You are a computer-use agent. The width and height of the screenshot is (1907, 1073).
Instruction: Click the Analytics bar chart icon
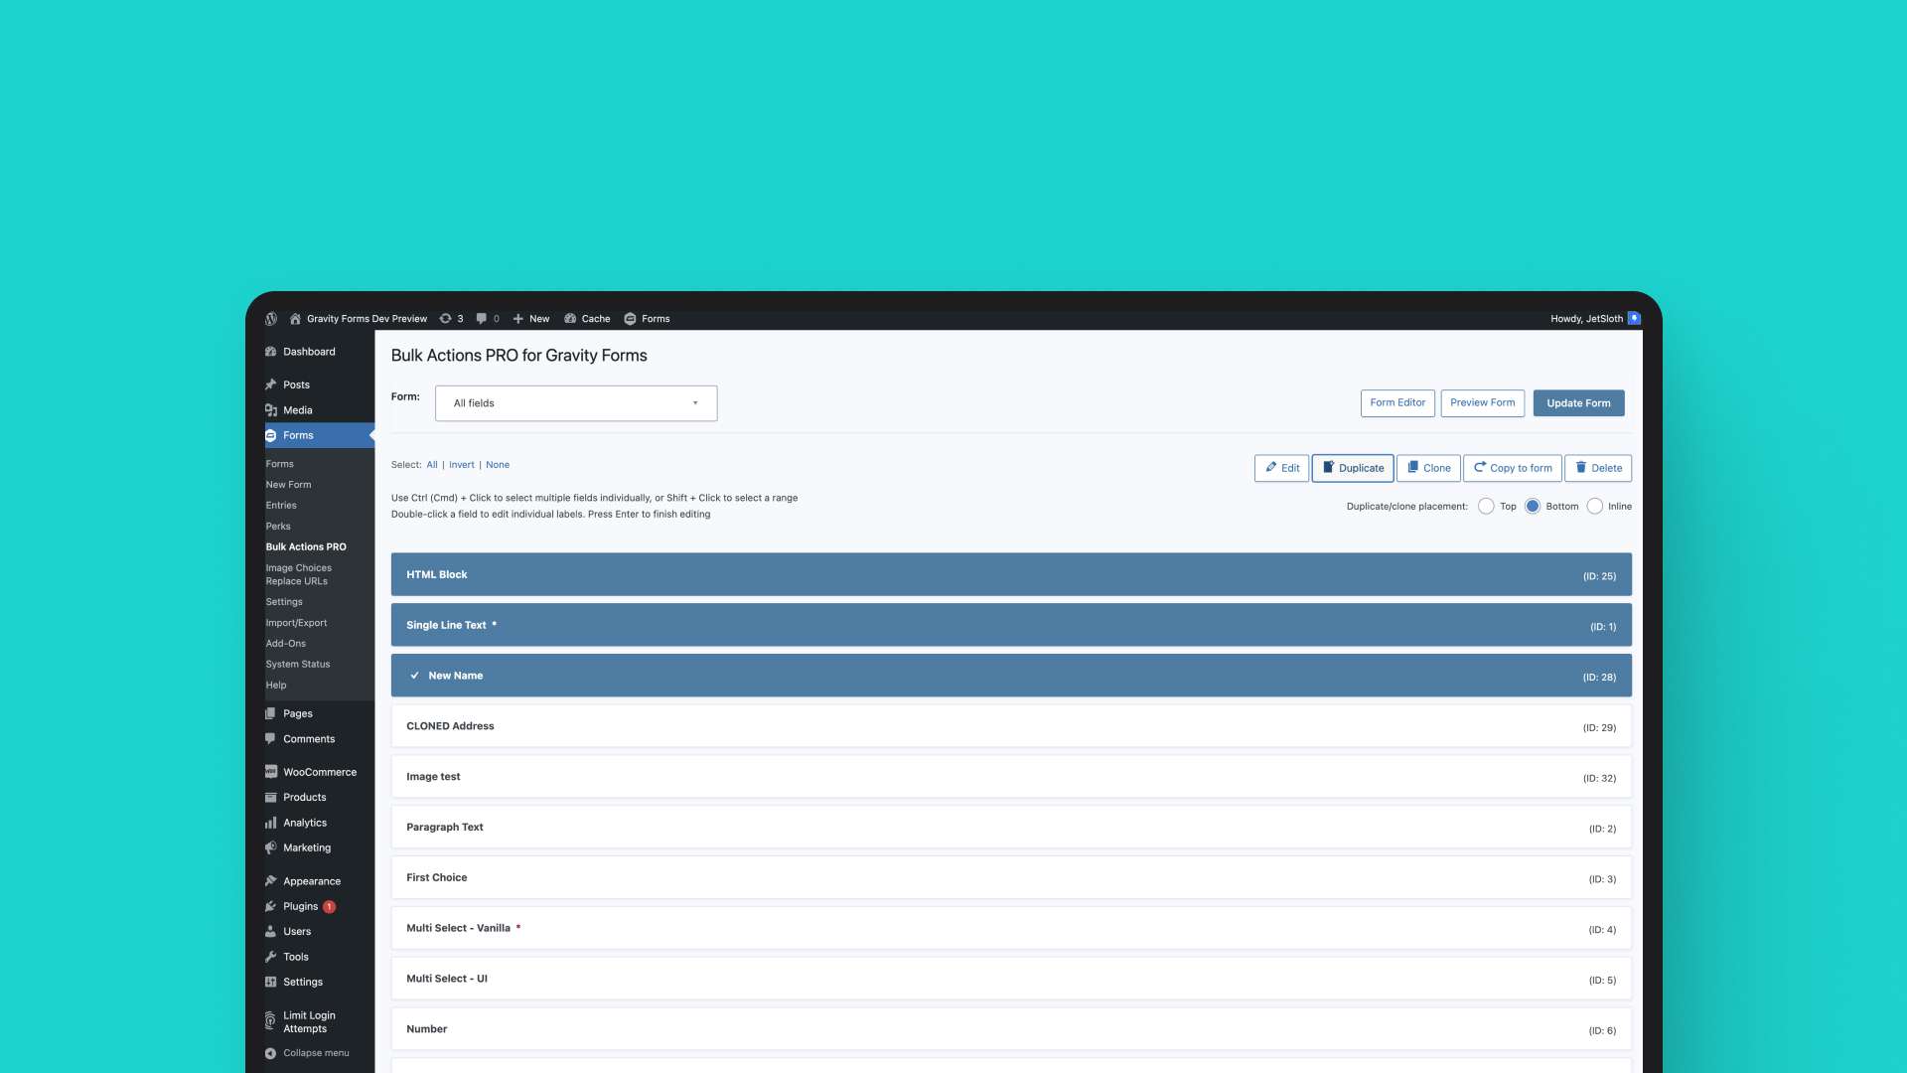tap(270, 823)
